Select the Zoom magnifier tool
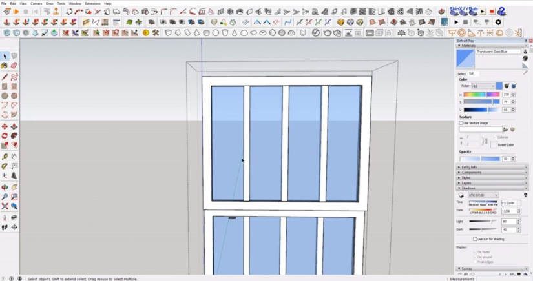533x281 pixels. coord(5,197)
